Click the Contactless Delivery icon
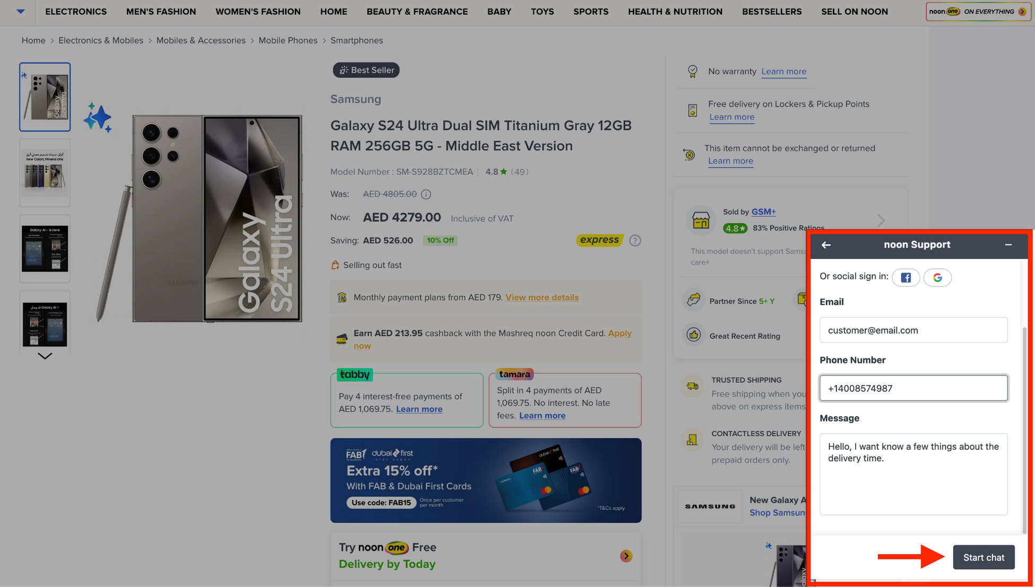The width and height of the screenshot is (1035, 587). pos(692,440)
